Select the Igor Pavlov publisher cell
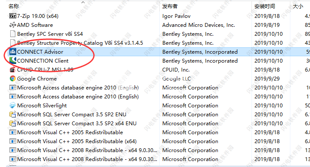The width and height of the screenshot is (310, 167). coord(176,16)
